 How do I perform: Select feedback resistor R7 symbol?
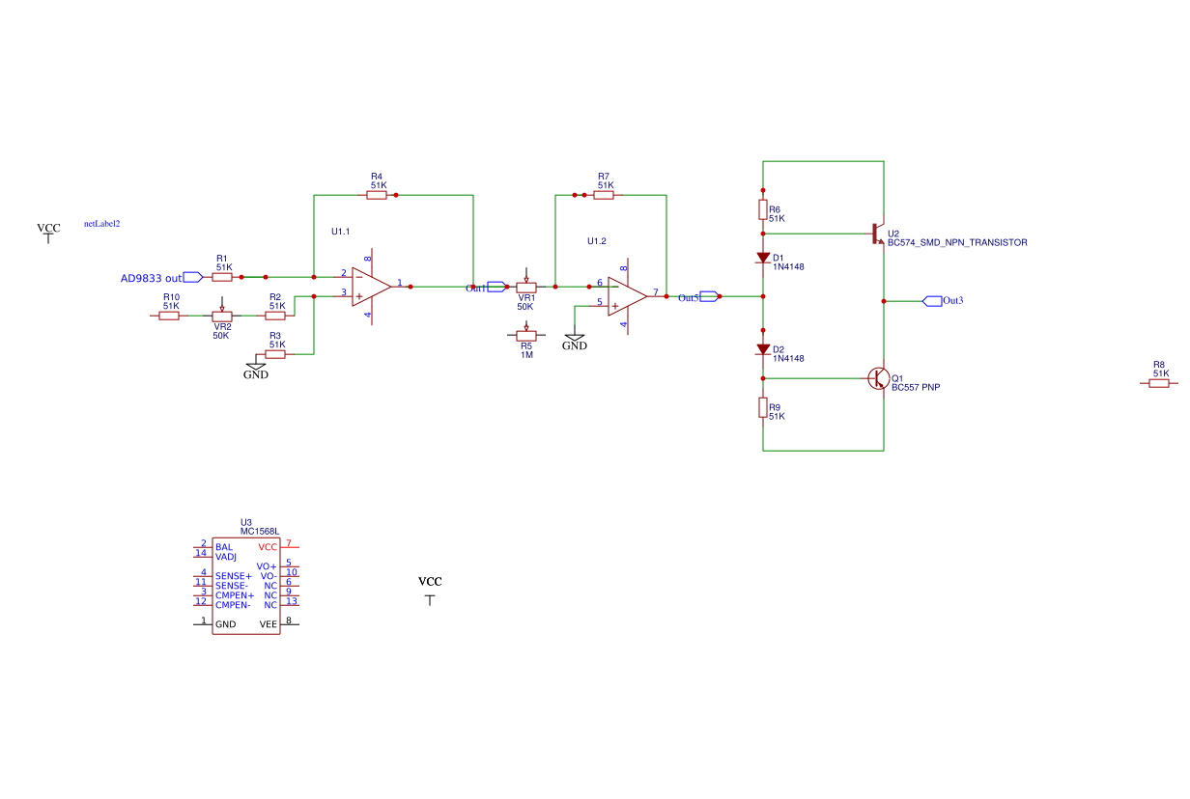604,195
